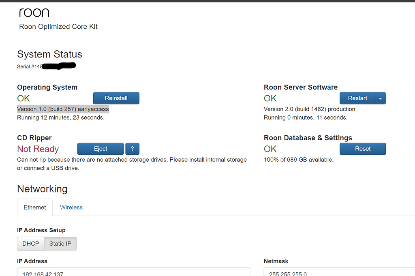This screenshot has width=415, height=276.
Task: Enable DHCP IP address setup
Action: coord(30,244)
